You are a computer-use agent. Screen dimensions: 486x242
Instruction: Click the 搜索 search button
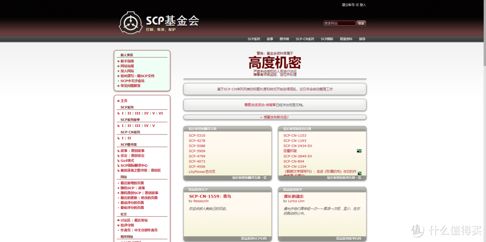(x=361, y=23)
